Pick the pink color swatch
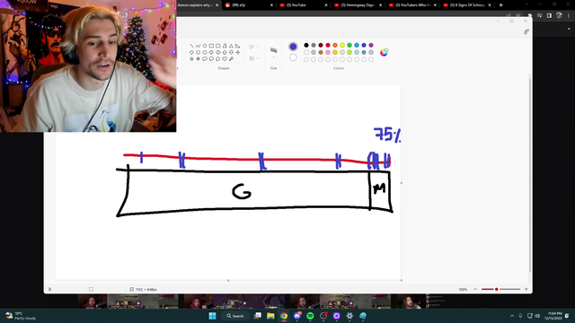575x323 pixels. tap(328, 52)
